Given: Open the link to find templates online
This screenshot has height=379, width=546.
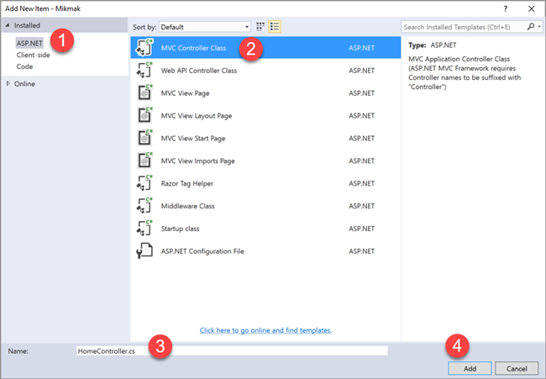Looking at the screenshot, I should 265,330.
